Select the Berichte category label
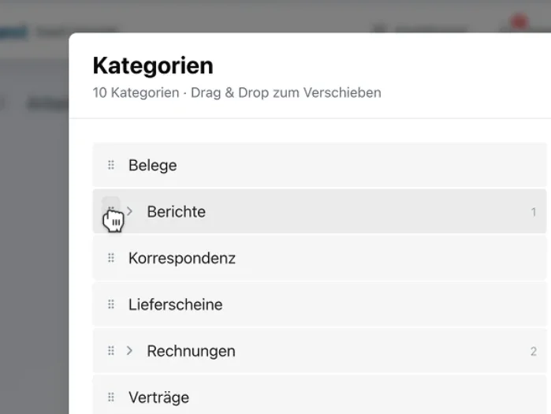Image resolution: width=551 pixels, height=414 pixels. tap(176, 212)
